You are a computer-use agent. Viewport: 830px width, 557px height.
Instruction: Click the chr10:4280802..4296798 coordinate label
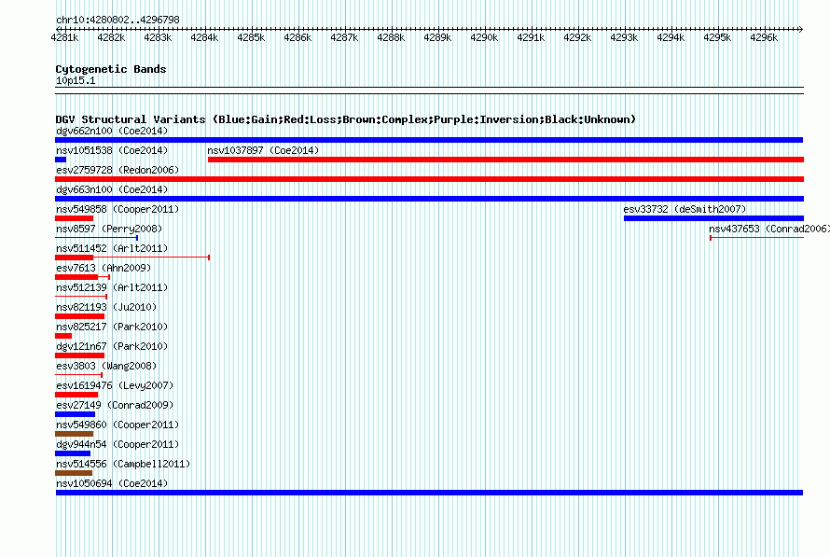point(118,20)
